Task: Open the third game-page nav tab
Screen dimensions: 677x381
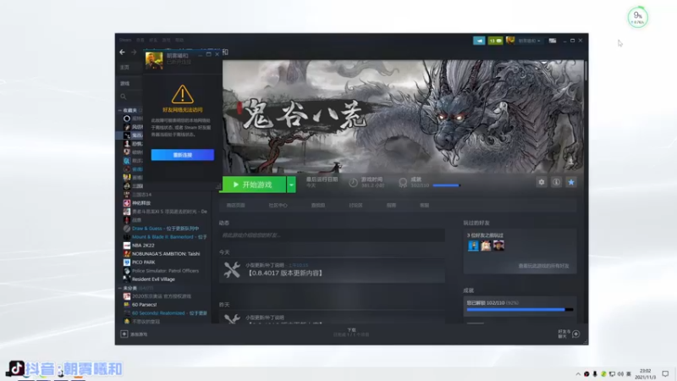Action: coord(318,206)
